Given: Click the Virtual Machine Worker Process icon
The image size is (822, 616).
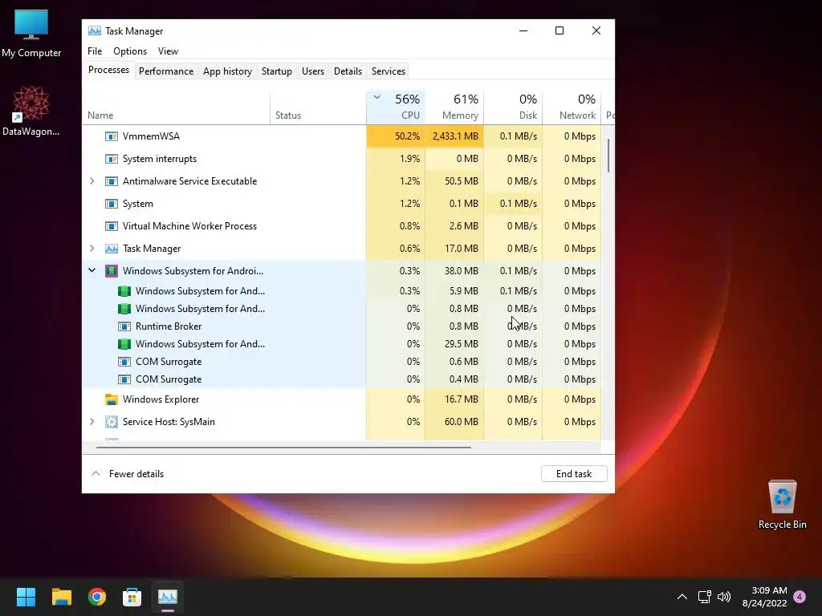Looking at the screenshot, I should pyautogui.click(x=111, y=226).
